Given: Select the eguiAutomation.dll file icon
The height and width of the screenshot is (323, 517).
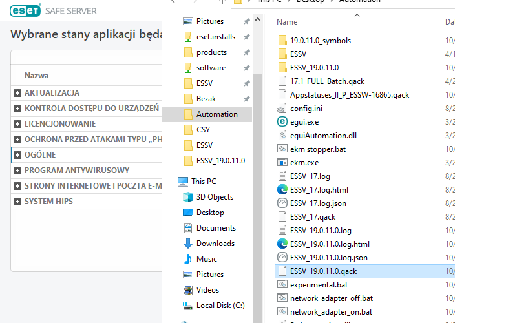Looking at the screenshot, I should 282,136.
